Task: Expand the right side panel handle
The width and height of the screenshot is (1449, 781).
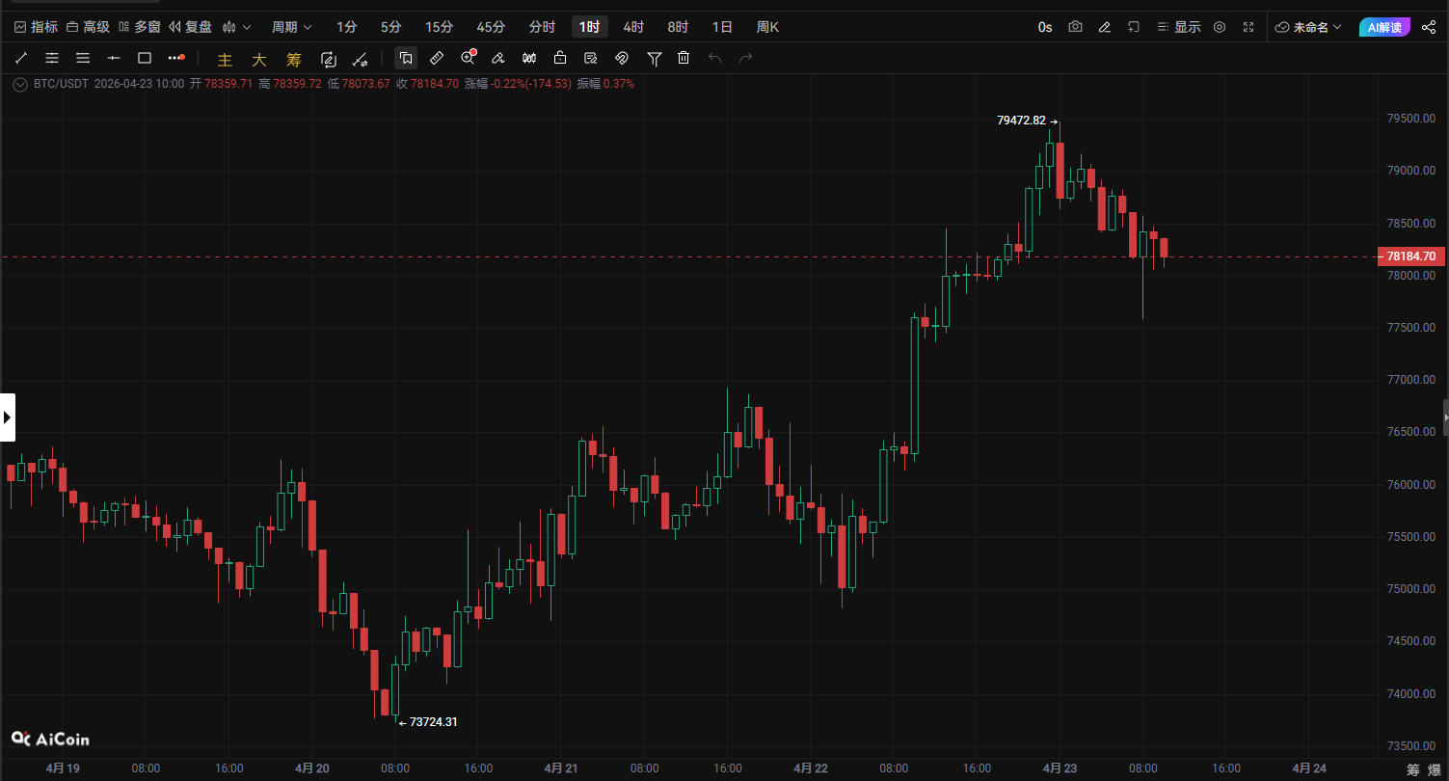Action: pos(1445,417)
